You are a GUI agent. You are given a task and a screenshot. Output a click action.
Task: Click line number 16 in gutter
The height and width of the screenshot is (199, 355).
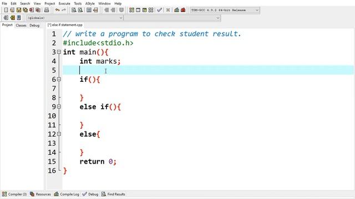52,171
